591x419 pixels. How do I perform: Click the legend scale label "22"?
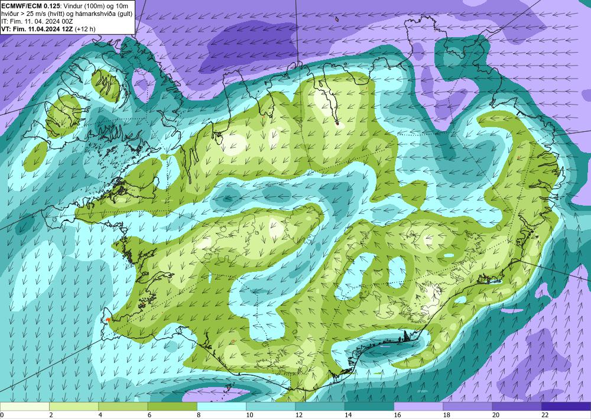[545, 415]
